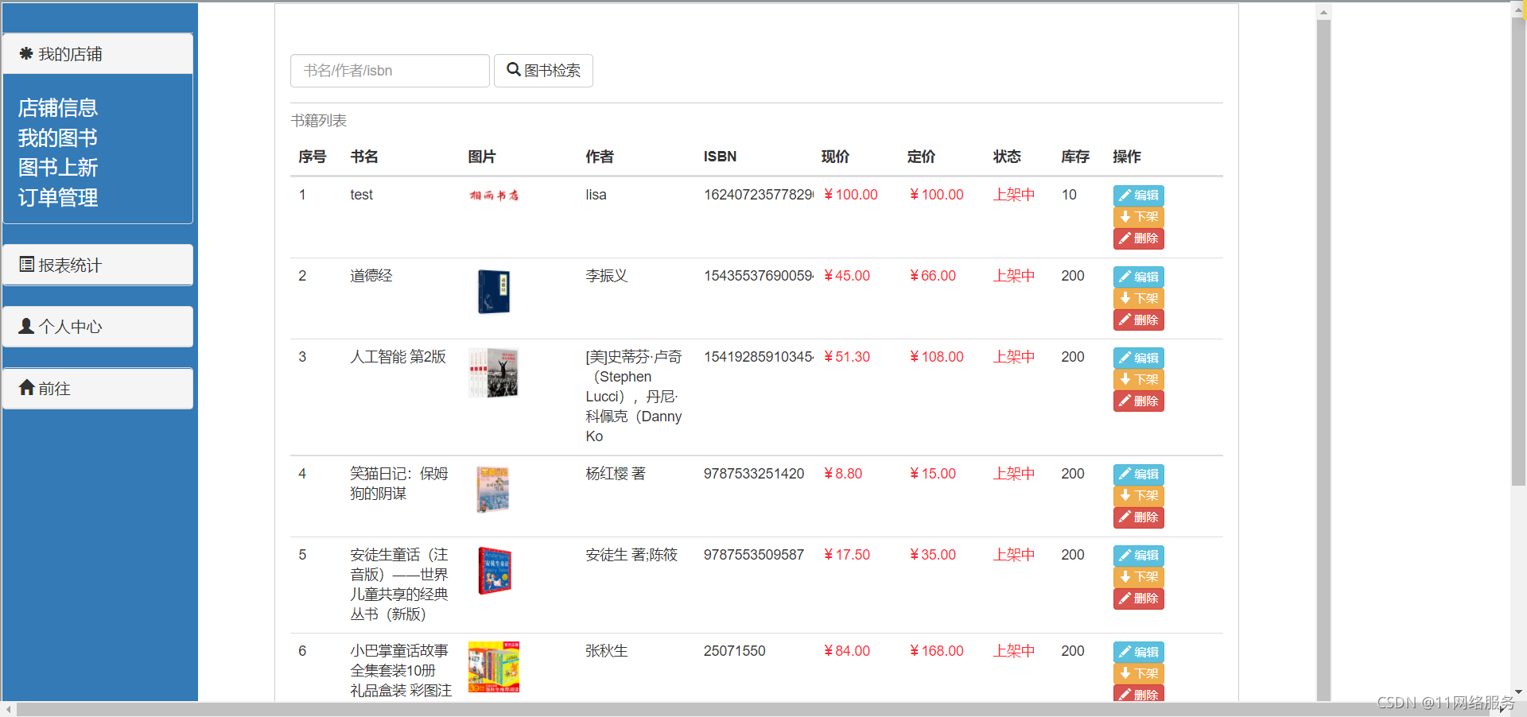The width and height of the screenshot is (1527, 717).
Task: Click price ¥108.00 in row 3
Action: click(936, 357)
